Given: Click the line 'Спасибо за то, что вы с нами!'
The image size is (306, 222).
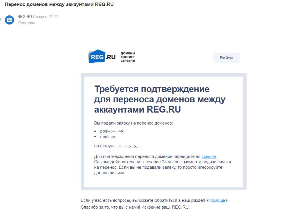Looking at the screenshot, I should pos(111,207).
